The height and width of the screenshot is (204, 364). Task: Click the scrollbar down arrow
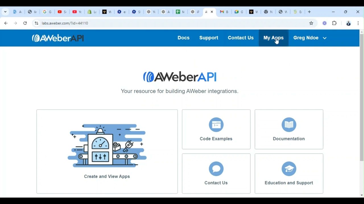tap(362, 195)
